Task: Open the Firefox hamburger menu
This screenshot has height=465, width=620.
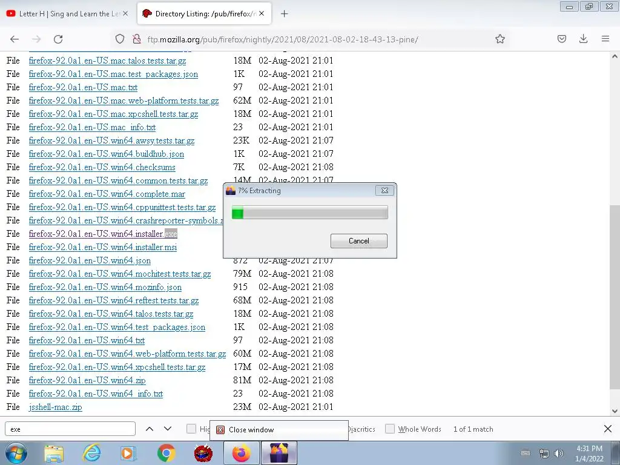Action: 605,39
